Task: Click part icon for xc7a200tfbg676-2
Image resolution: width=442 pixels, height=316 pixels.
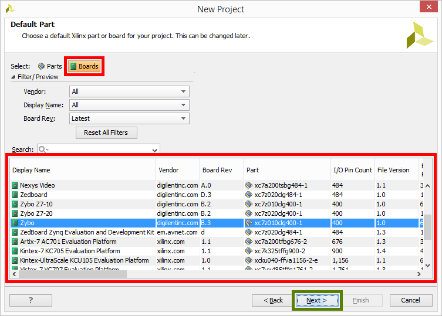Action: click(x=249, y=242)
